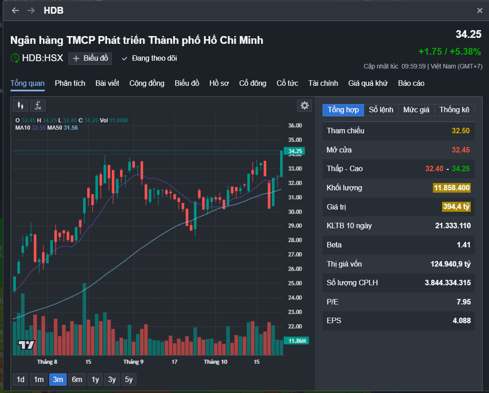Switch to the 'Tài chính' tab
Viewport: 489px width, 393px height.
click(x=323, y=83)
